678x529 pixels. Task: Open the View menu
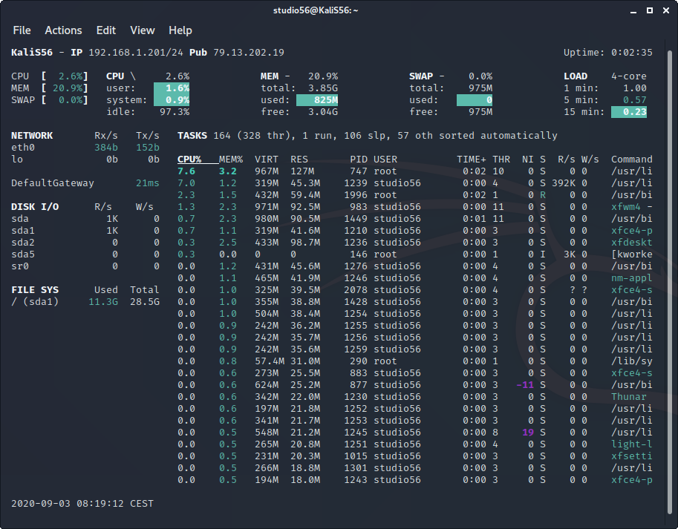tap(142, 30)
